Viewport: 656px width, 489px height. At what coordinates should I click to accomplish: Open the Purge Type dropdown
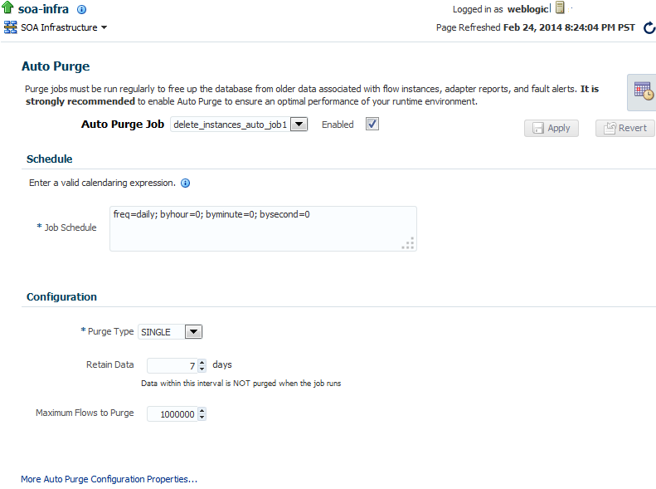193,331
